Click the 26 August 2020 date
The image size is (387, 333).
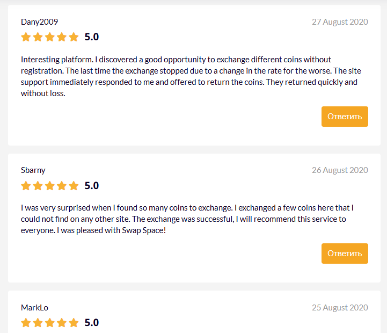coord(340,170)
